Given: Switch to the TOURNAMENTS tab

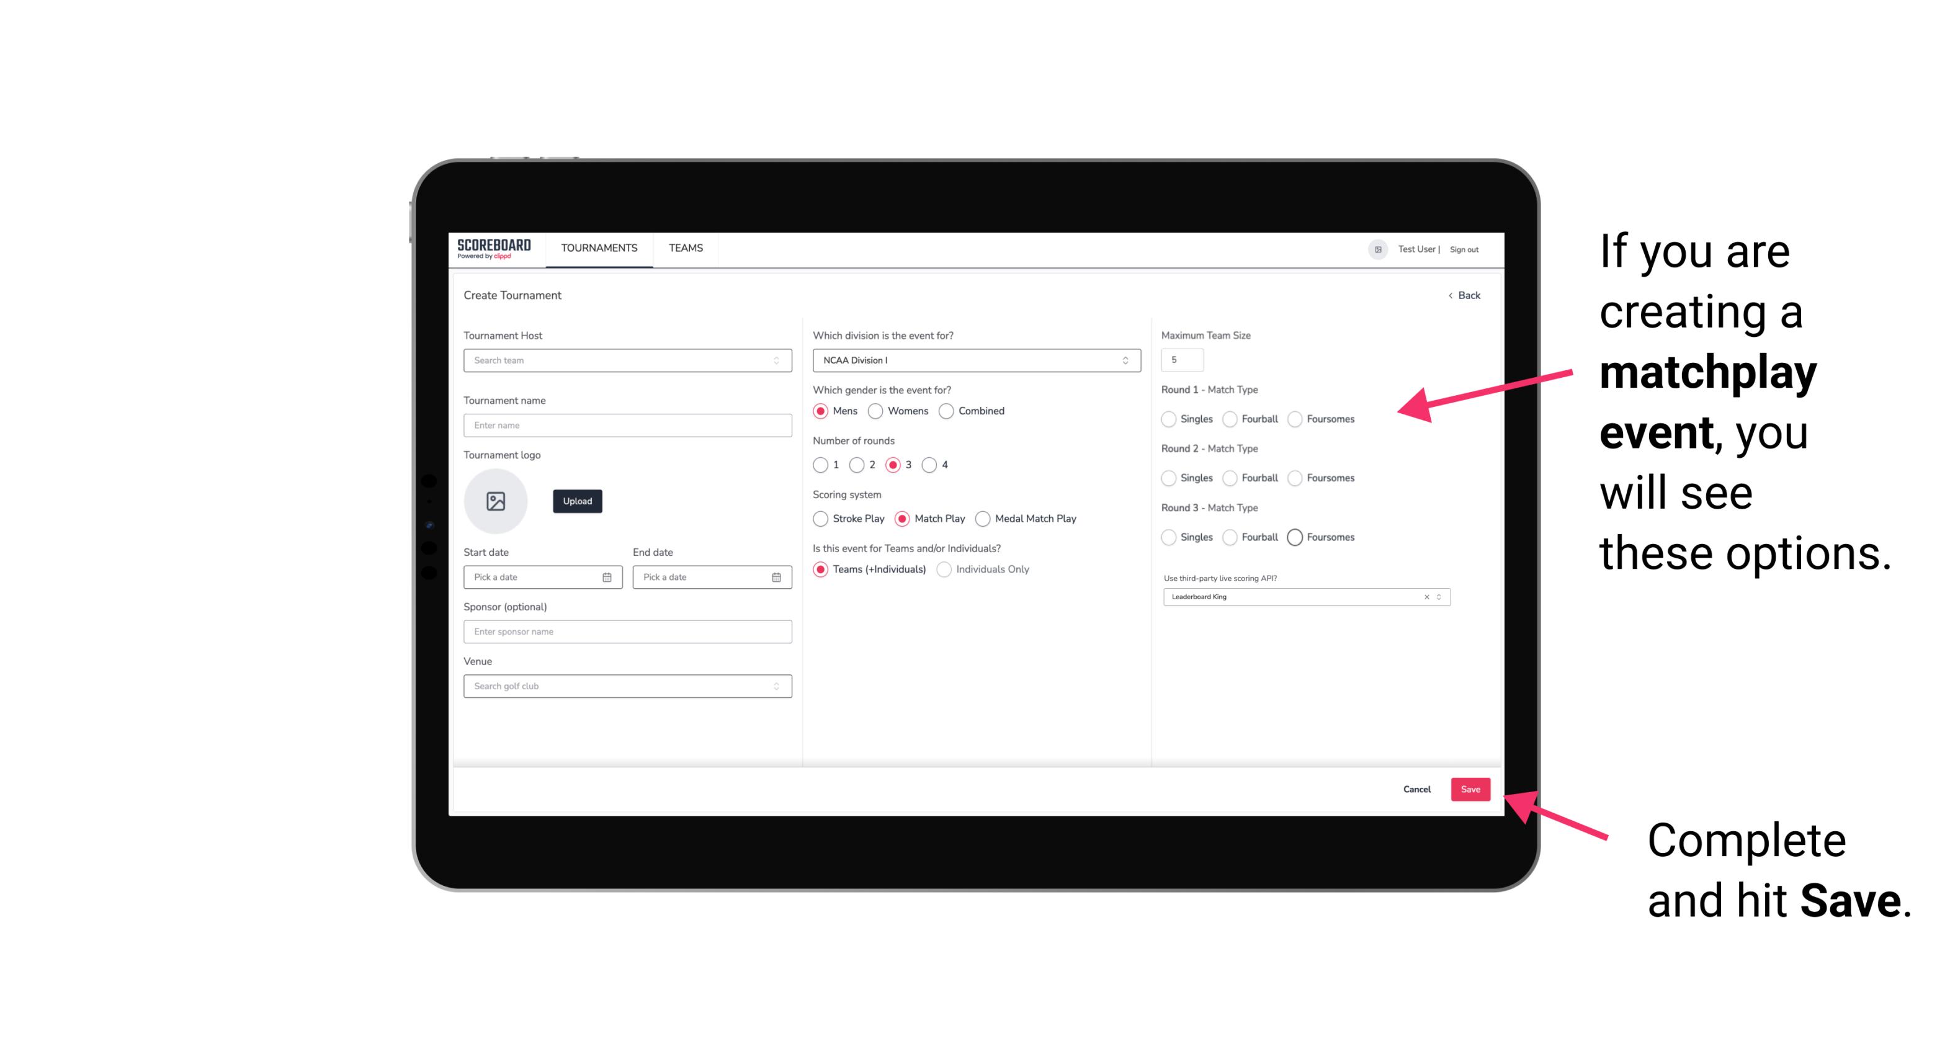Looking at the screenshot, I should coord(598,248).
